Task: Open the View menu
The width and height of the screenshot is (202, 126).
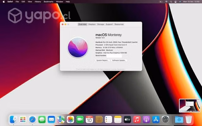Action: click(x=30, y=2)
